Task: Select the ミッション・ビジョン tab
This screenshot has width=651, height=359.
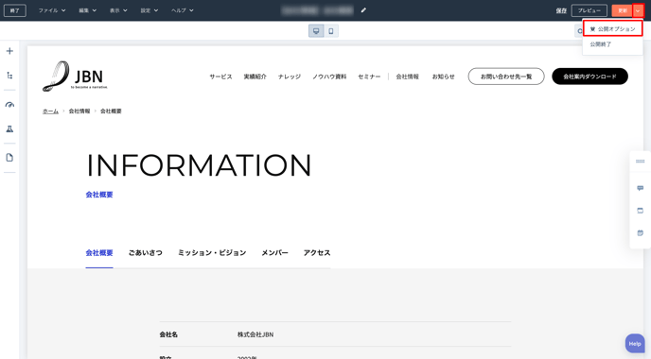Action: click(x=212, y=253)
